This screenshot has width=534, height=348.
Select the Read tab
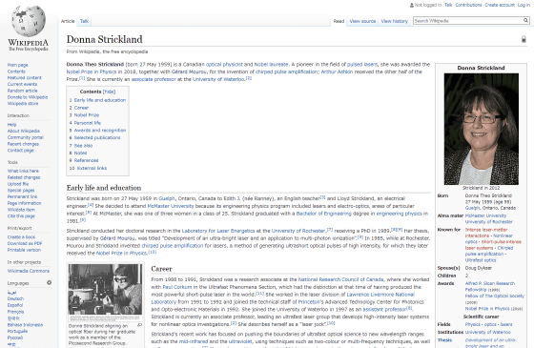(339, 21)
